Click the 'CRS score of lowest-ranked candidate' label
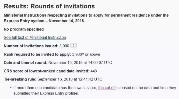The height and width of the screenshot is (99, 179). (x=47, y=71)
